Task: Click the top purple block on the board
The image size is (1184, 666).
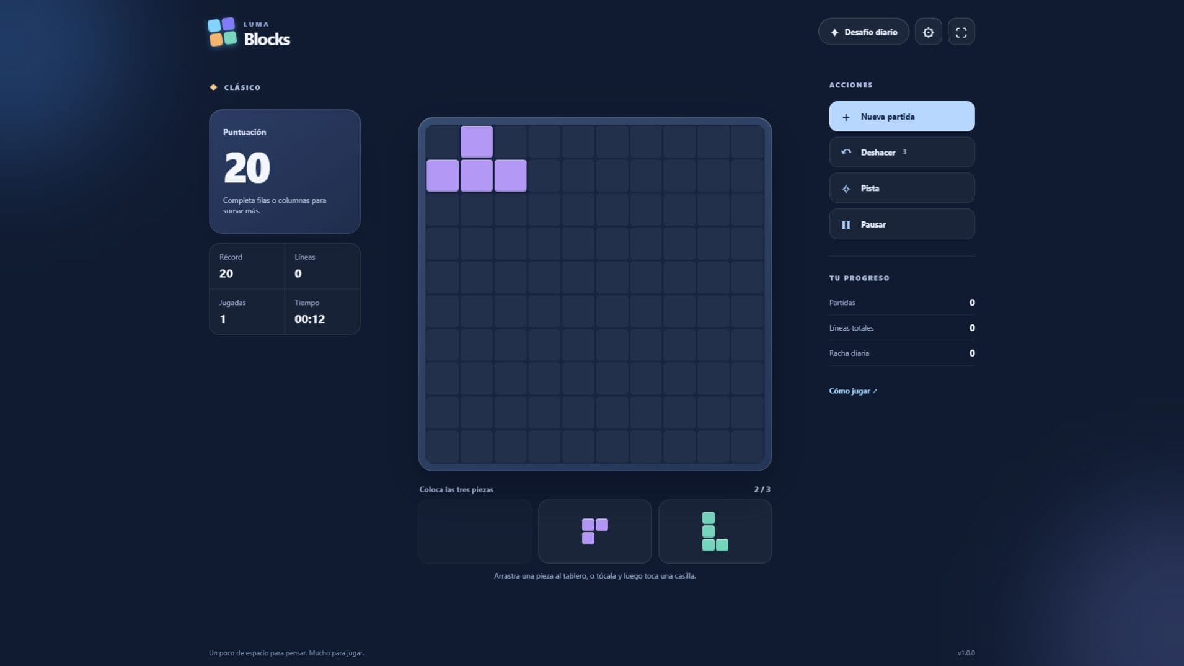Action: point(476,142)
